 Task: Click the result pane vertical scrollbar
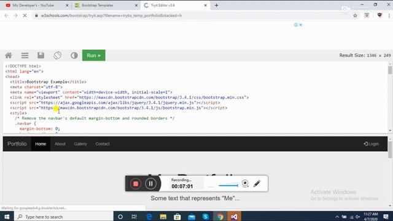(x=390, y=150)
